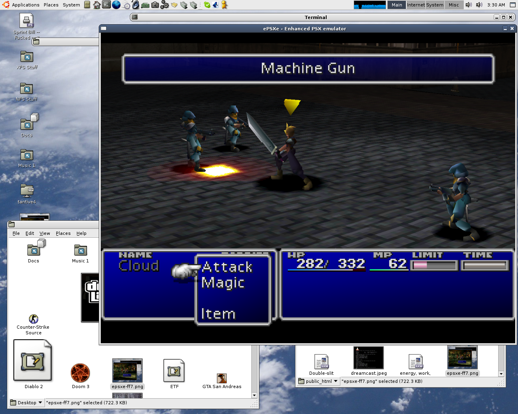The width and height of the screenshot is (518, 414).
Task: Choose Item in the battle menu
Action: tap(218, 314)
